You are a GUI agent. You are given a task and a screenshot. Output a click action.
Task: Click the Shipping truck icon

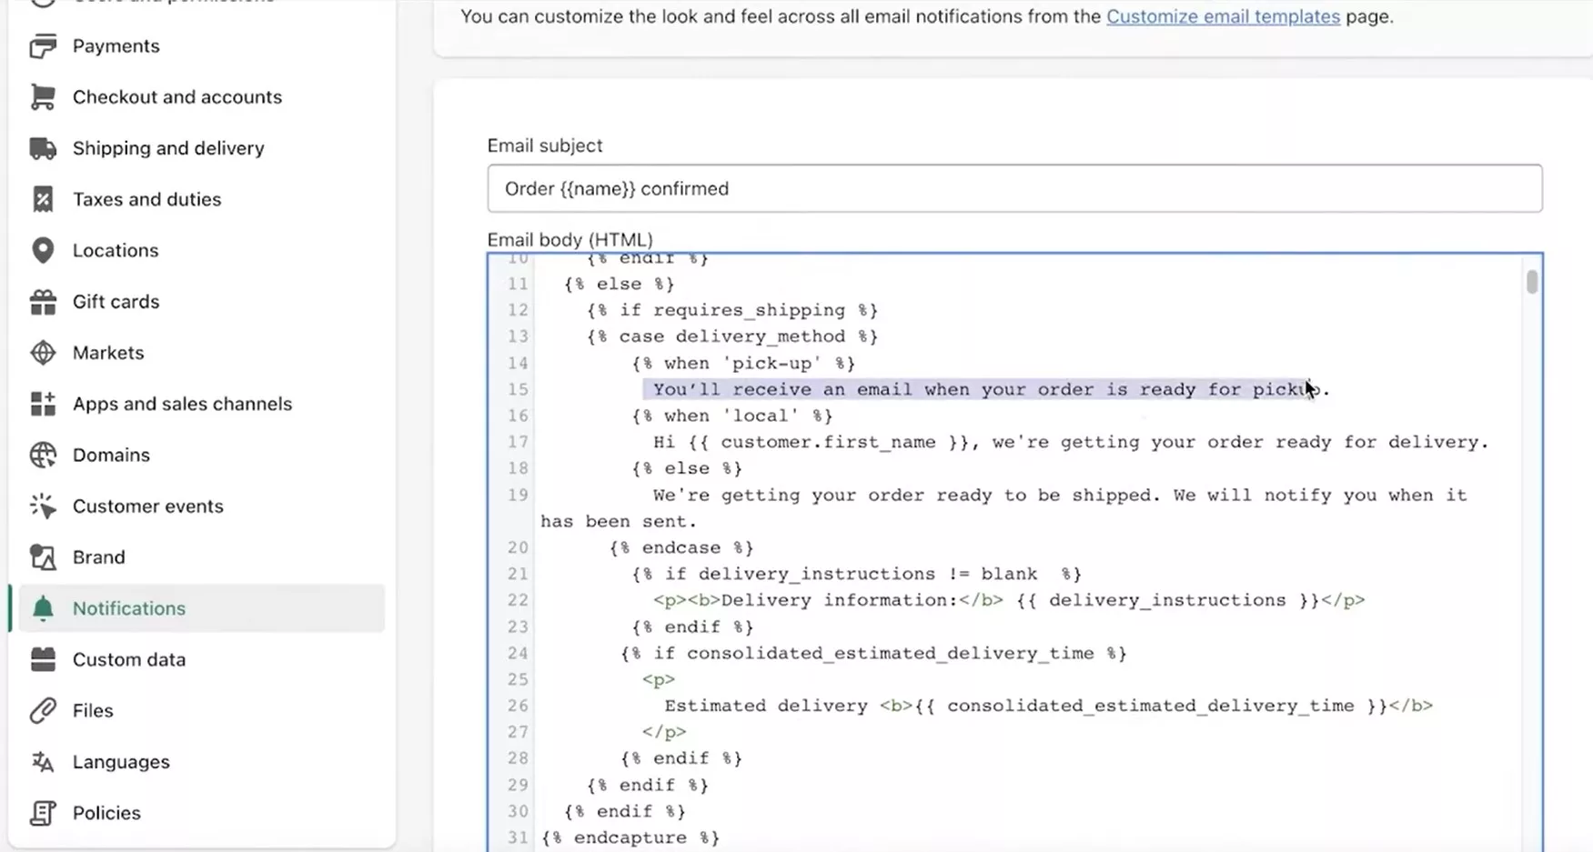43,148
